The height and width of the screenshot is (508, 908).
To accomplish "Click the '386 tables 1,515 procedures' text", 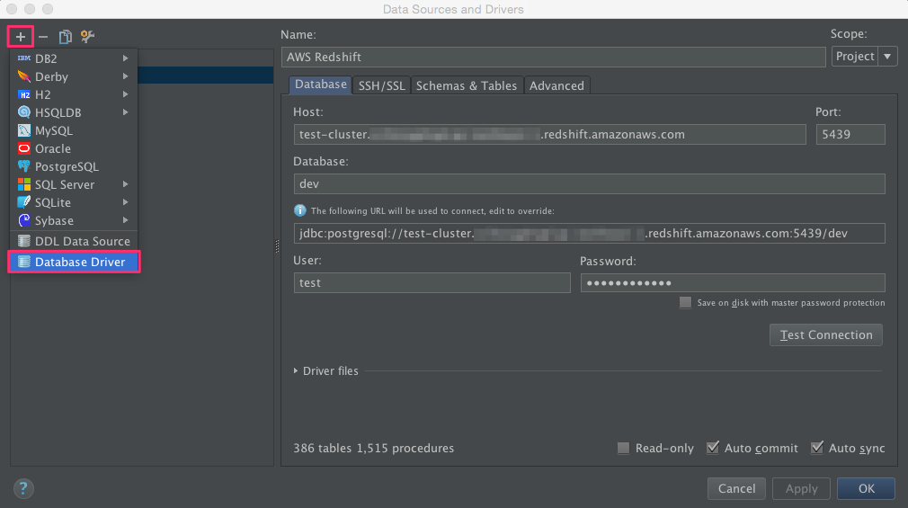I will pyautogui.click(x=373, y=448).
